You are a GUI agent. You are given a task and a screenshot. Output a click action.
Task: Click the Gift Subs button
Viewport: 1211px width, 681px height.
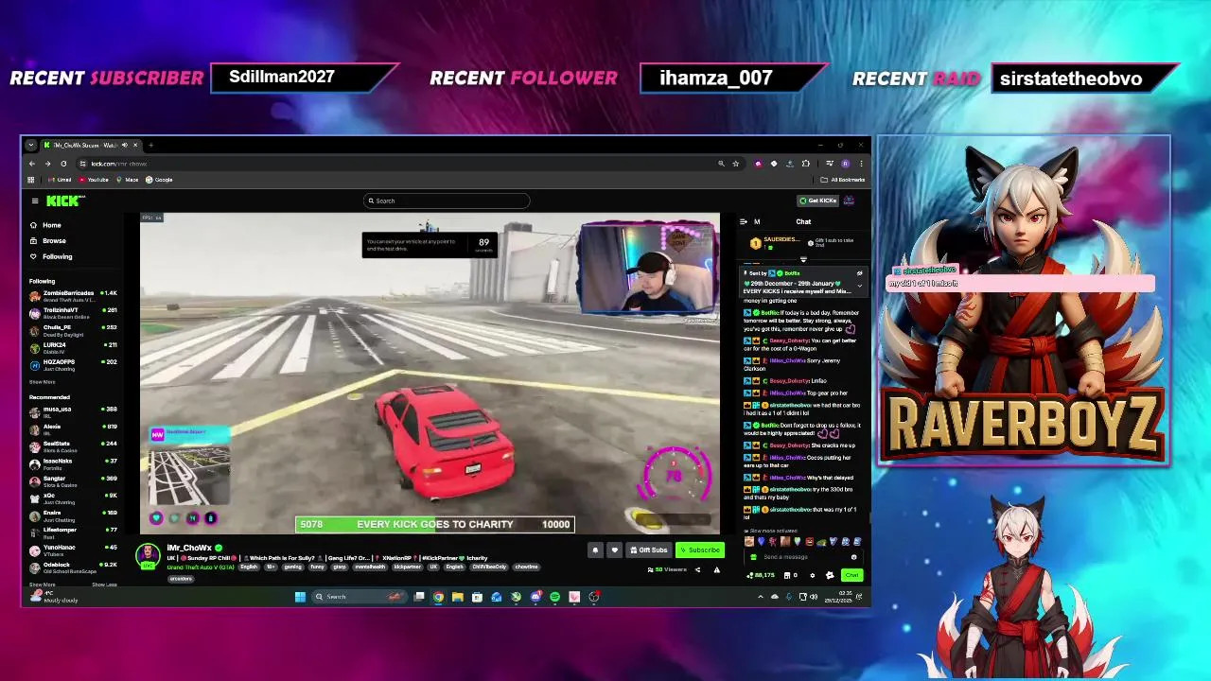pos(649,550)
